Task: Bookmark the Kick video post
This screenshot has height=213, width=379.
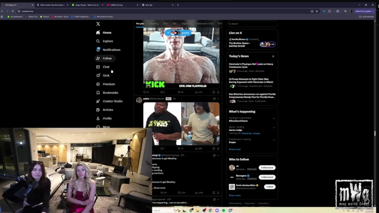Action: 214,92
